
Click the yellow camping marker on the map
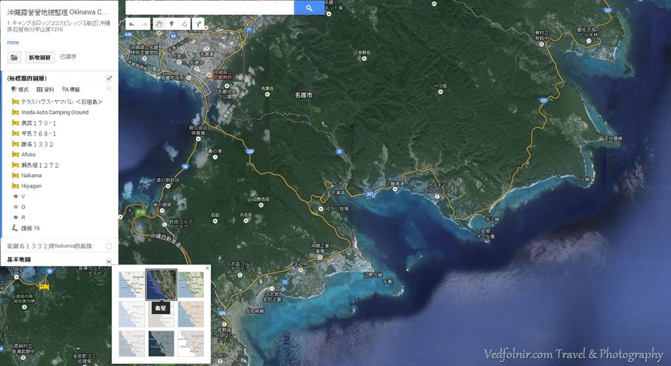(x=44, y=285)
